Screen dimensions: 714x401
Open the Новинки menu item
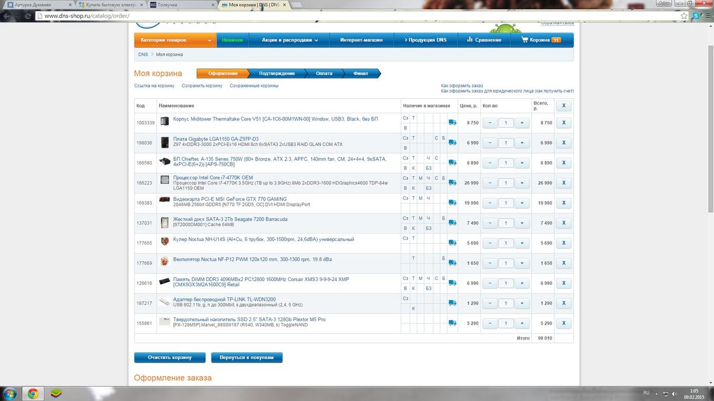pos(232,40)
